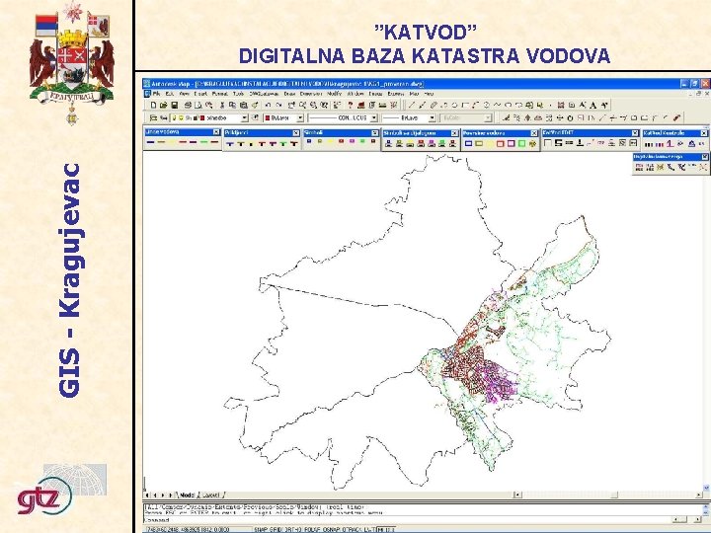711x533 pixels.
Task: Select the magenta square in Simboli toolbar
Action: (x=352, y=141)
